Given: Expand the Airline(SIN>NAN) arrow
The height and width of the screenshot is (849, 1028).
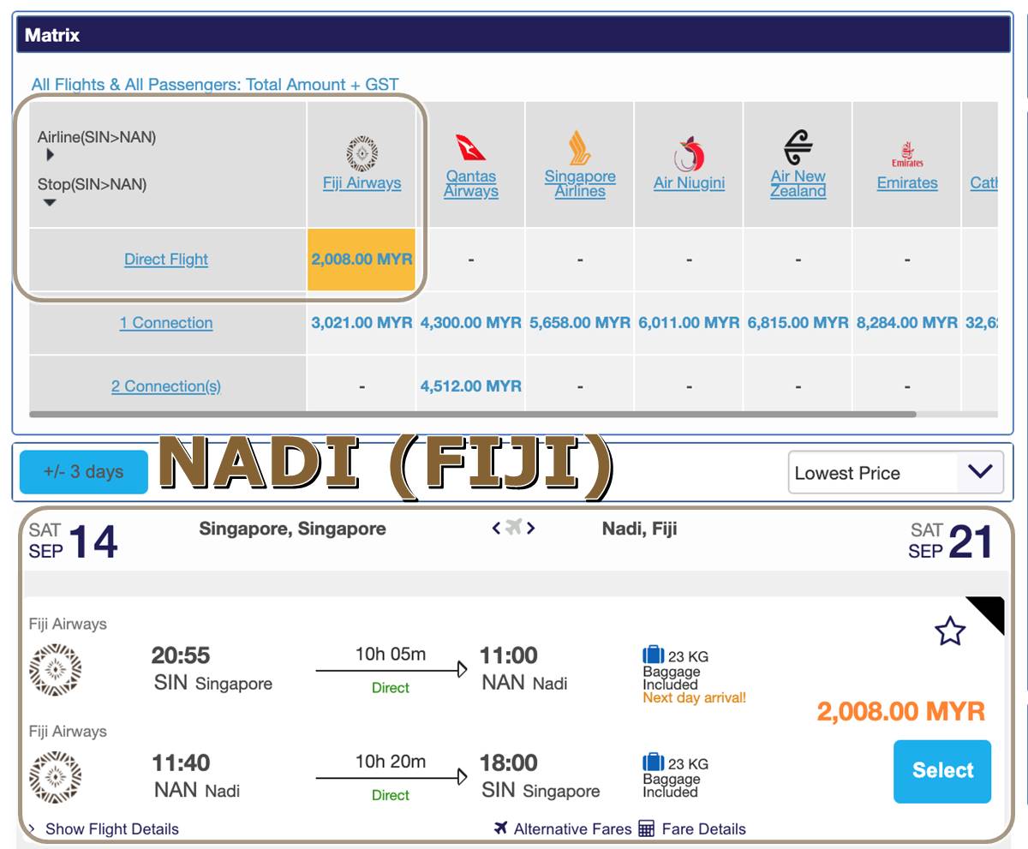Looking at the screenshot, I should (51, 155).
